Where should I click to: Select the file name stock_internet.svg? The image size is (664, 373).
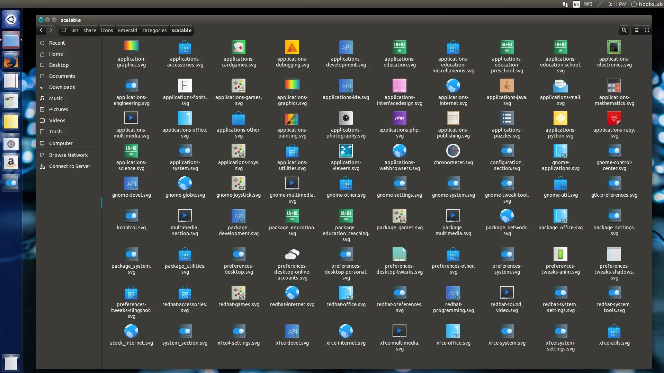coord(131,343)
